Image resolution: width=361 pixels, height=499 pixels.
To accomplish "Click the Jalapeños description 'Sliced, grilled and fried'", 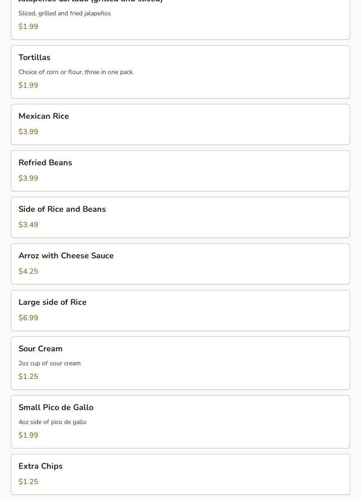I will point(51,14).
